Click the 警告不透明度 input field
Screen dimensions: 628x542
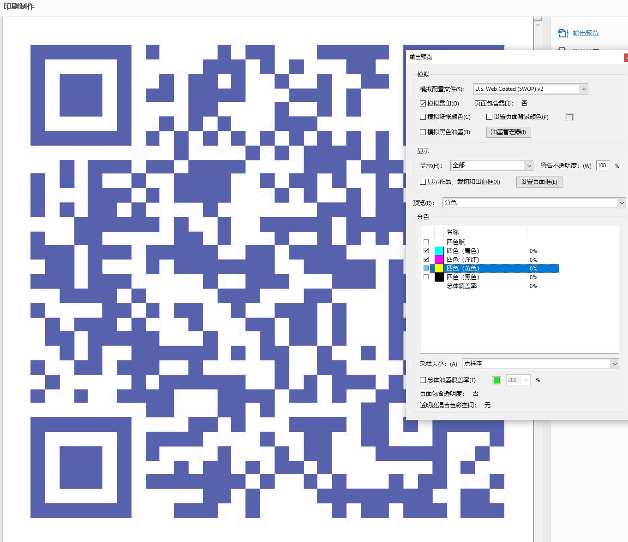click(603, 165)
